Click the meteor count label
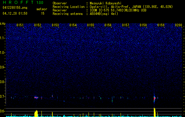185x117 pixels. [42, 9]
